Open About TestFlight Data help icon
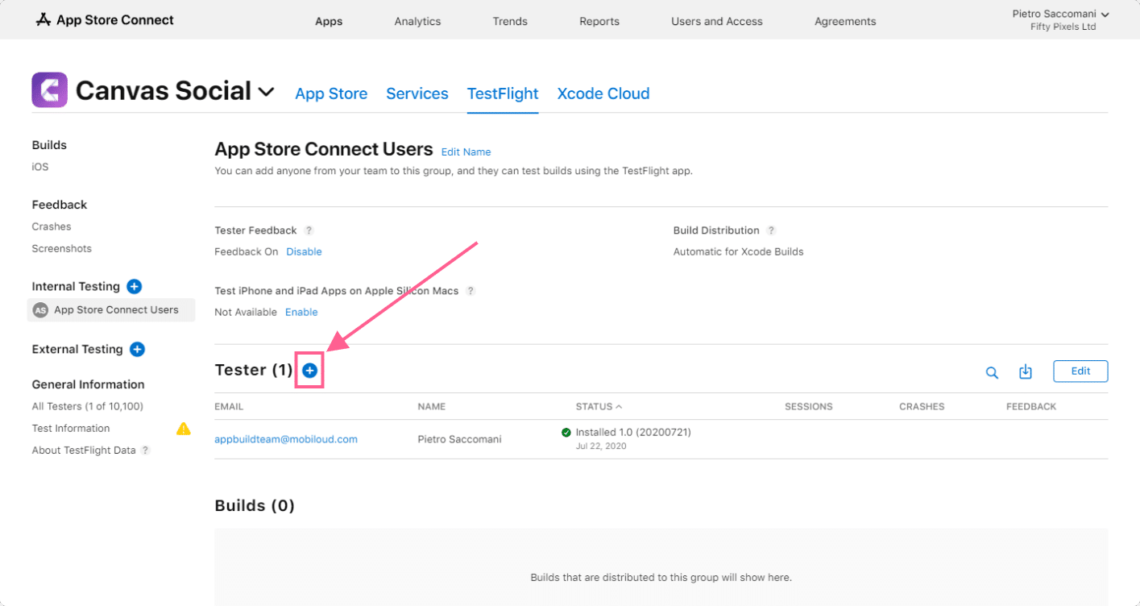 point(146,450)
